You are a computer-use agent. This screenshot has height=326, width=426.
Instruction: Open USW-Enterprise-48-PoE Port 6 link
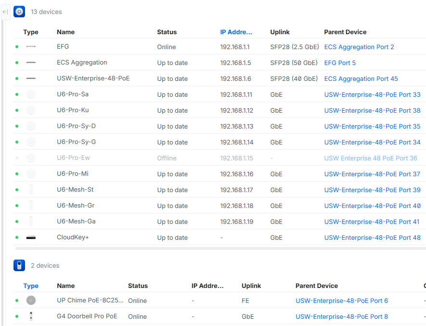point(341,300)
